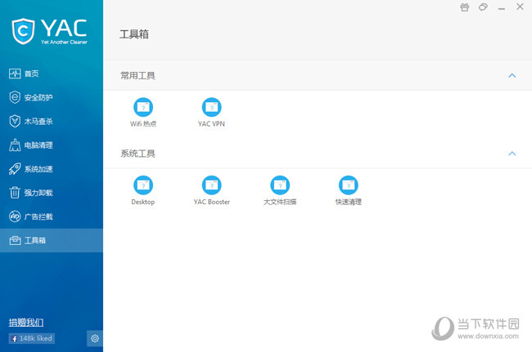The image size is (532, 352).
Task: Select 工具箱 in sidebar
Action: pos(52,240)
